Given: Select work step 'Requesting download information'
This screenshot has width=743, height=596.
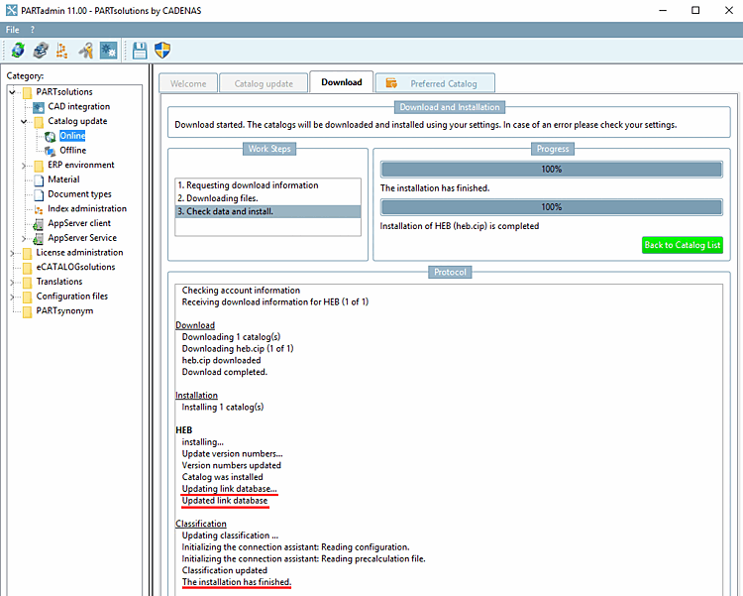Looking at the screenshot, I should tap(267, 185).
